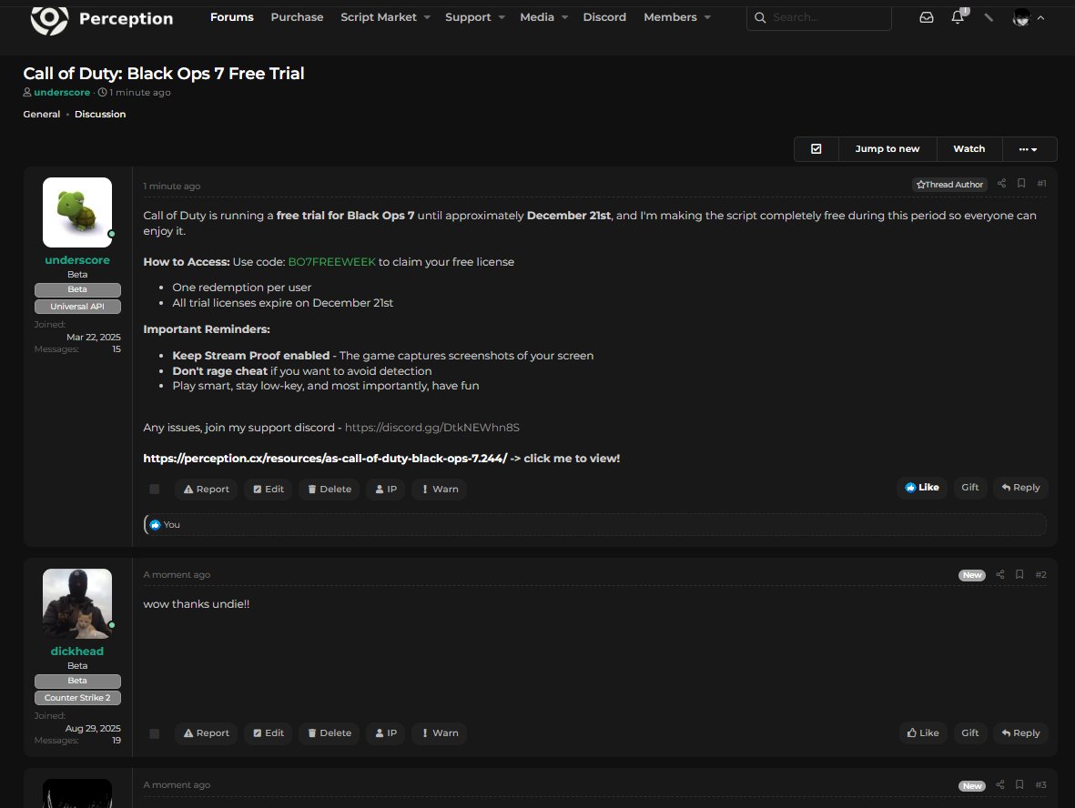The image size is (1075, 808).
Task: Gift dickhead's post
Action: [970, 732]
